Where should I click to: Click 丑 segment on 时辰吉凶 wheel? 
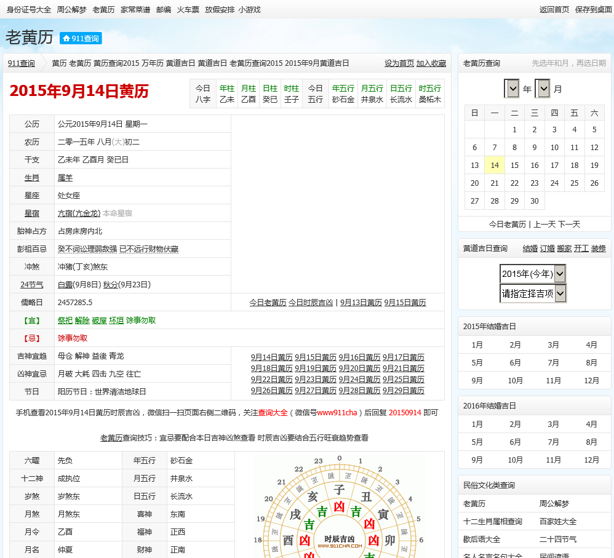[366, 496]
